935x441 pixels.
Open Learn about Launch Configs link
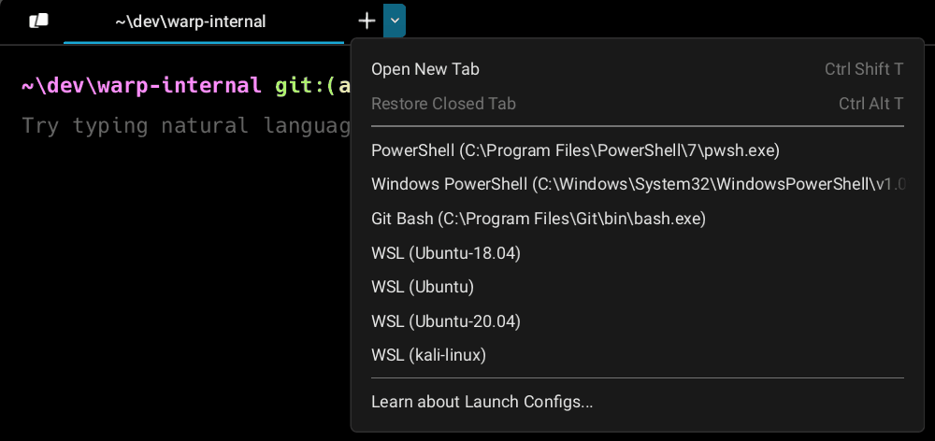click(482, 403)
